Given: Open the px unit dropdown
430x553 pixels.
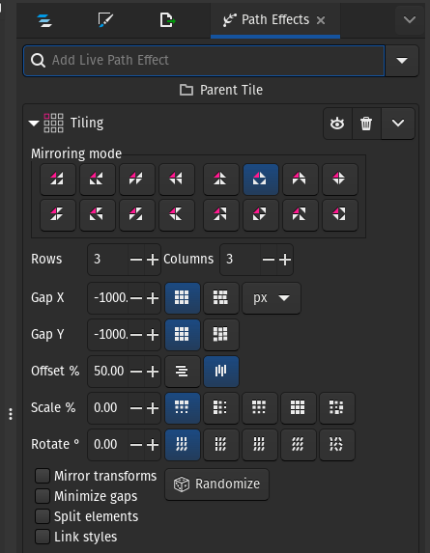Looking at the screenshot, I should click(272, 298).
